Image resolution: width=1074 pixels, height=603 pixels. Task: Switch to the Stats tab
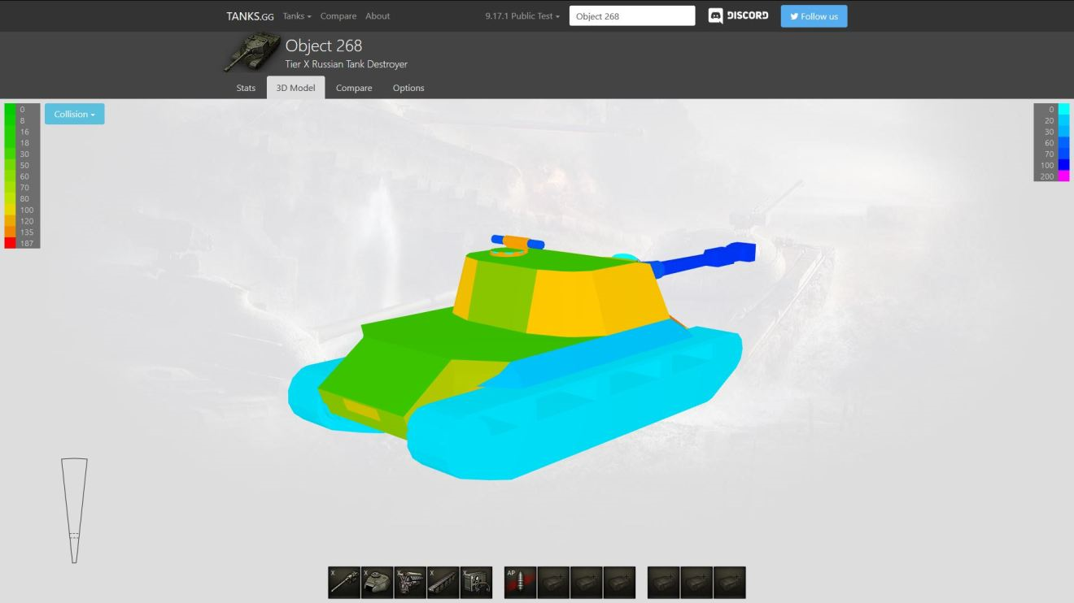[x=246, y=88]
